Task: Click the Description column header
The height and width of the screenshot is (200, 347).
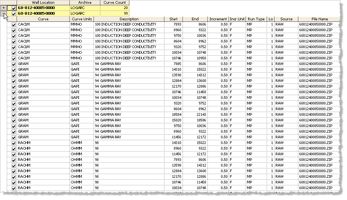Action: click(129, 19)
